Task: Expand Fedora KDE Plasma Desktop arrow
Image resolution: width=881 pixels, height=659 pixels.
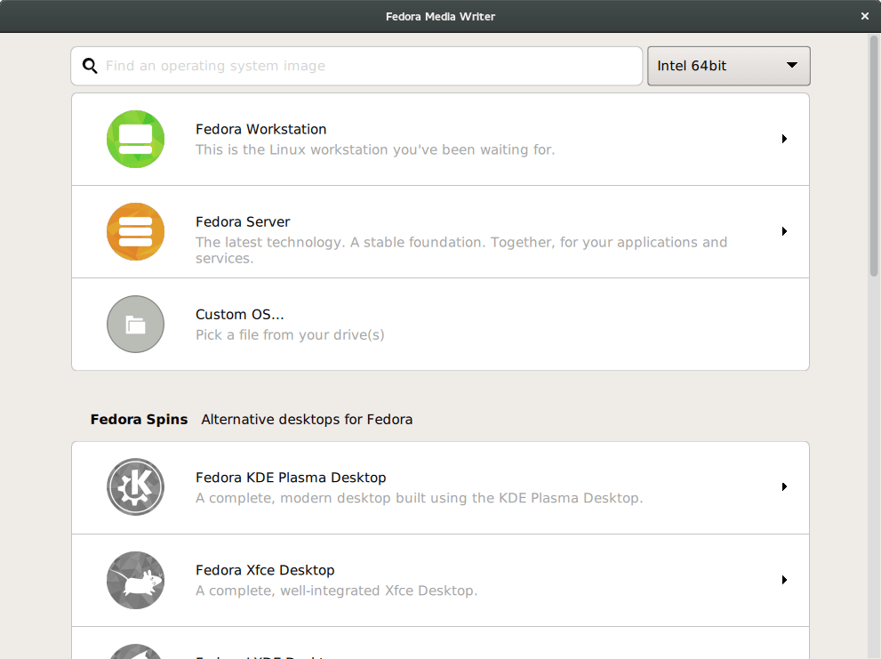Action: (784, 487)
